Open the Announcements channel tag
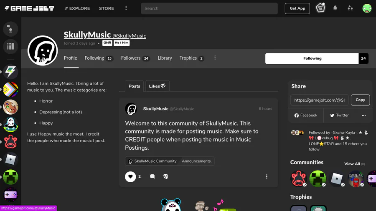The image size is (376, 211). click(x=197, y=161)
